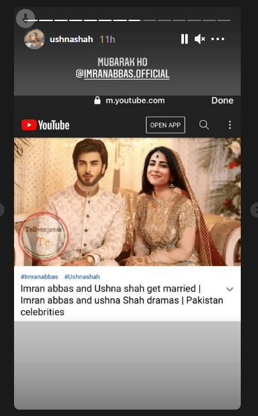
Task: Open the story options three-dot menu
Action: [218, 39]
